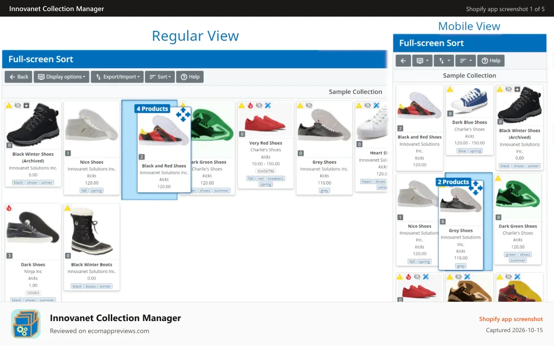The image size is (554, 346).
Task: Click warning icon on Grey Shoes card in Regular View
Action: pos(300,106)
